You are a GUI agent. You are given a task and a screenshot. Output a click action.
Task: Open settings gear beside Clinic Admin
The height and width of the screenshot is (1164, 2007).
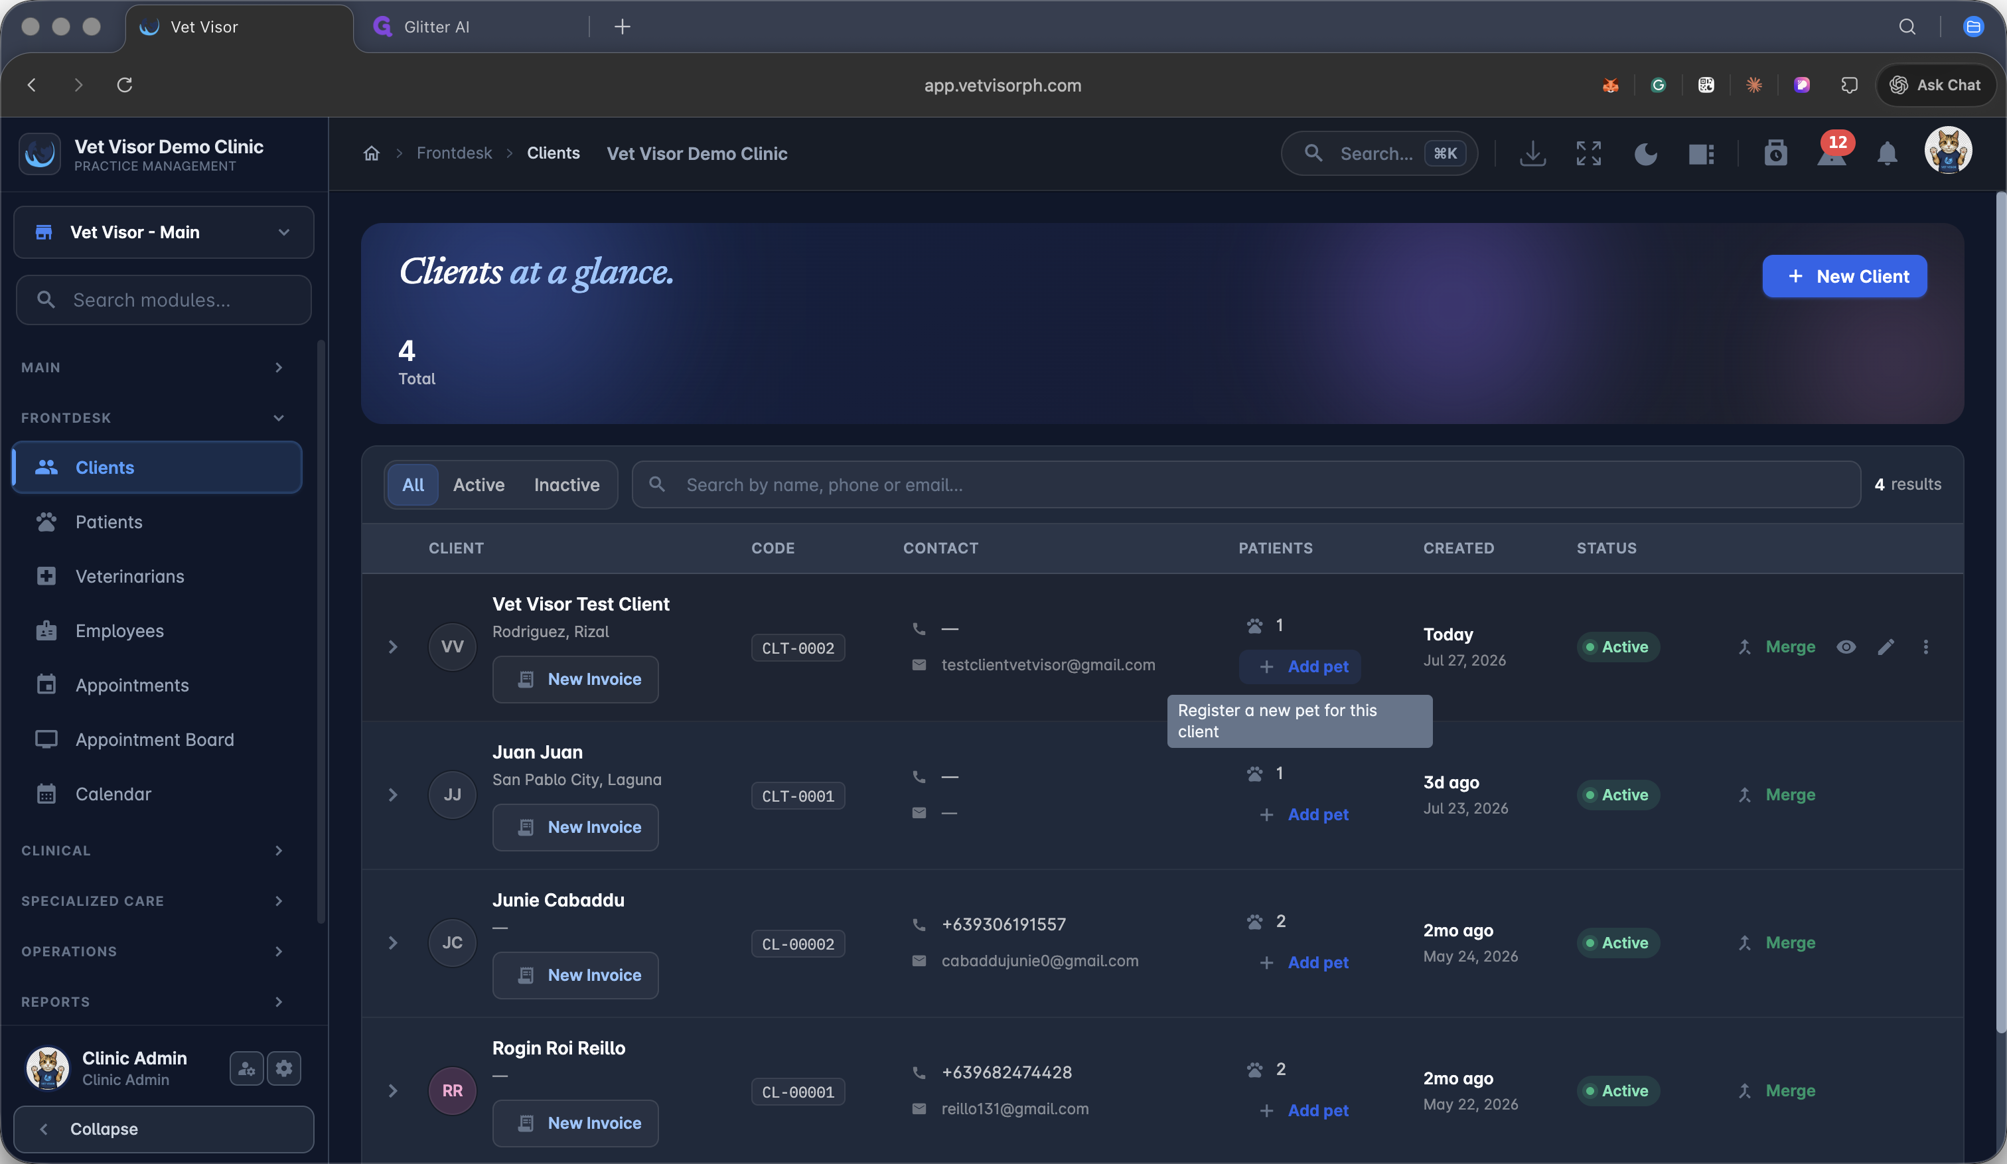coord(284,1068)
